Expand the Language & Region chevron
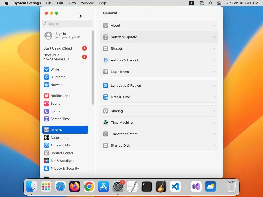Viewport: 263px width, 197px height. click(214, 86)
